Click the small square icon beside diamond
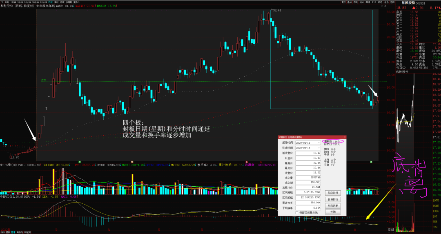Image resolution: width=441 pixels, height=234 pixels. click(x=385, y=6)
